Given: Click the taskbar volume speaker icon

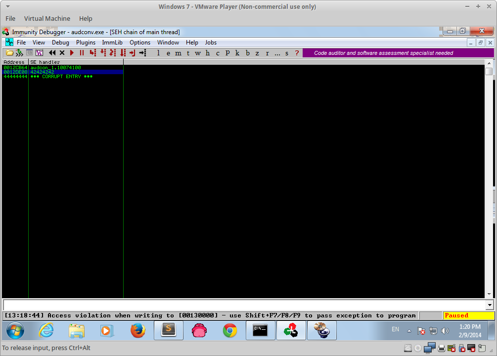Looking at the screenshot, I should 445,331.
